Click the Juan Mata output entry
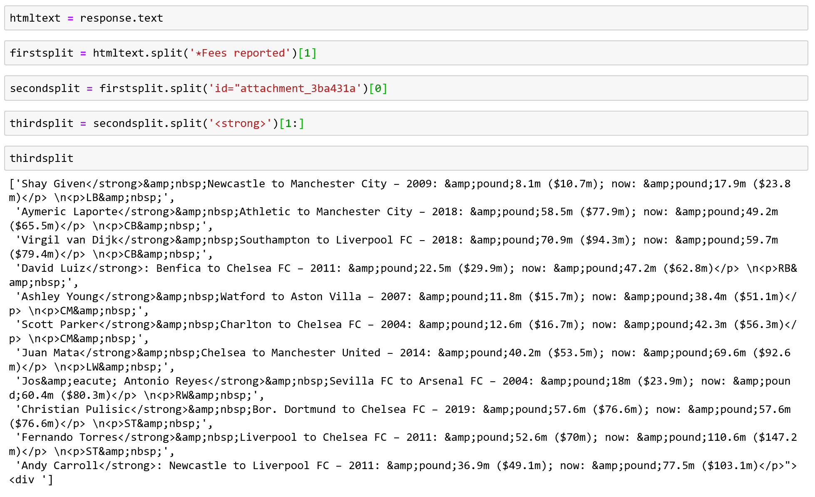Screen dimensions: 815x497 tap(50, 353)
